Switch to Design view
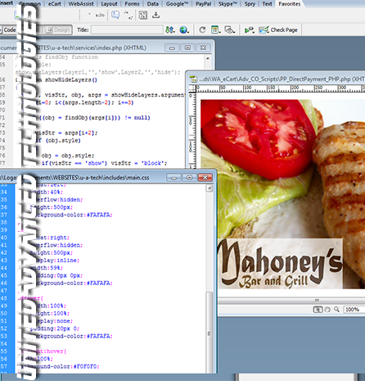The width and height of the screenshot is (365, 381). tap(57, 29)
